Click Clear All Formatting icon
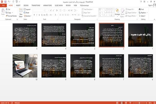Screen dimensions: 156x104 [57, 10]
